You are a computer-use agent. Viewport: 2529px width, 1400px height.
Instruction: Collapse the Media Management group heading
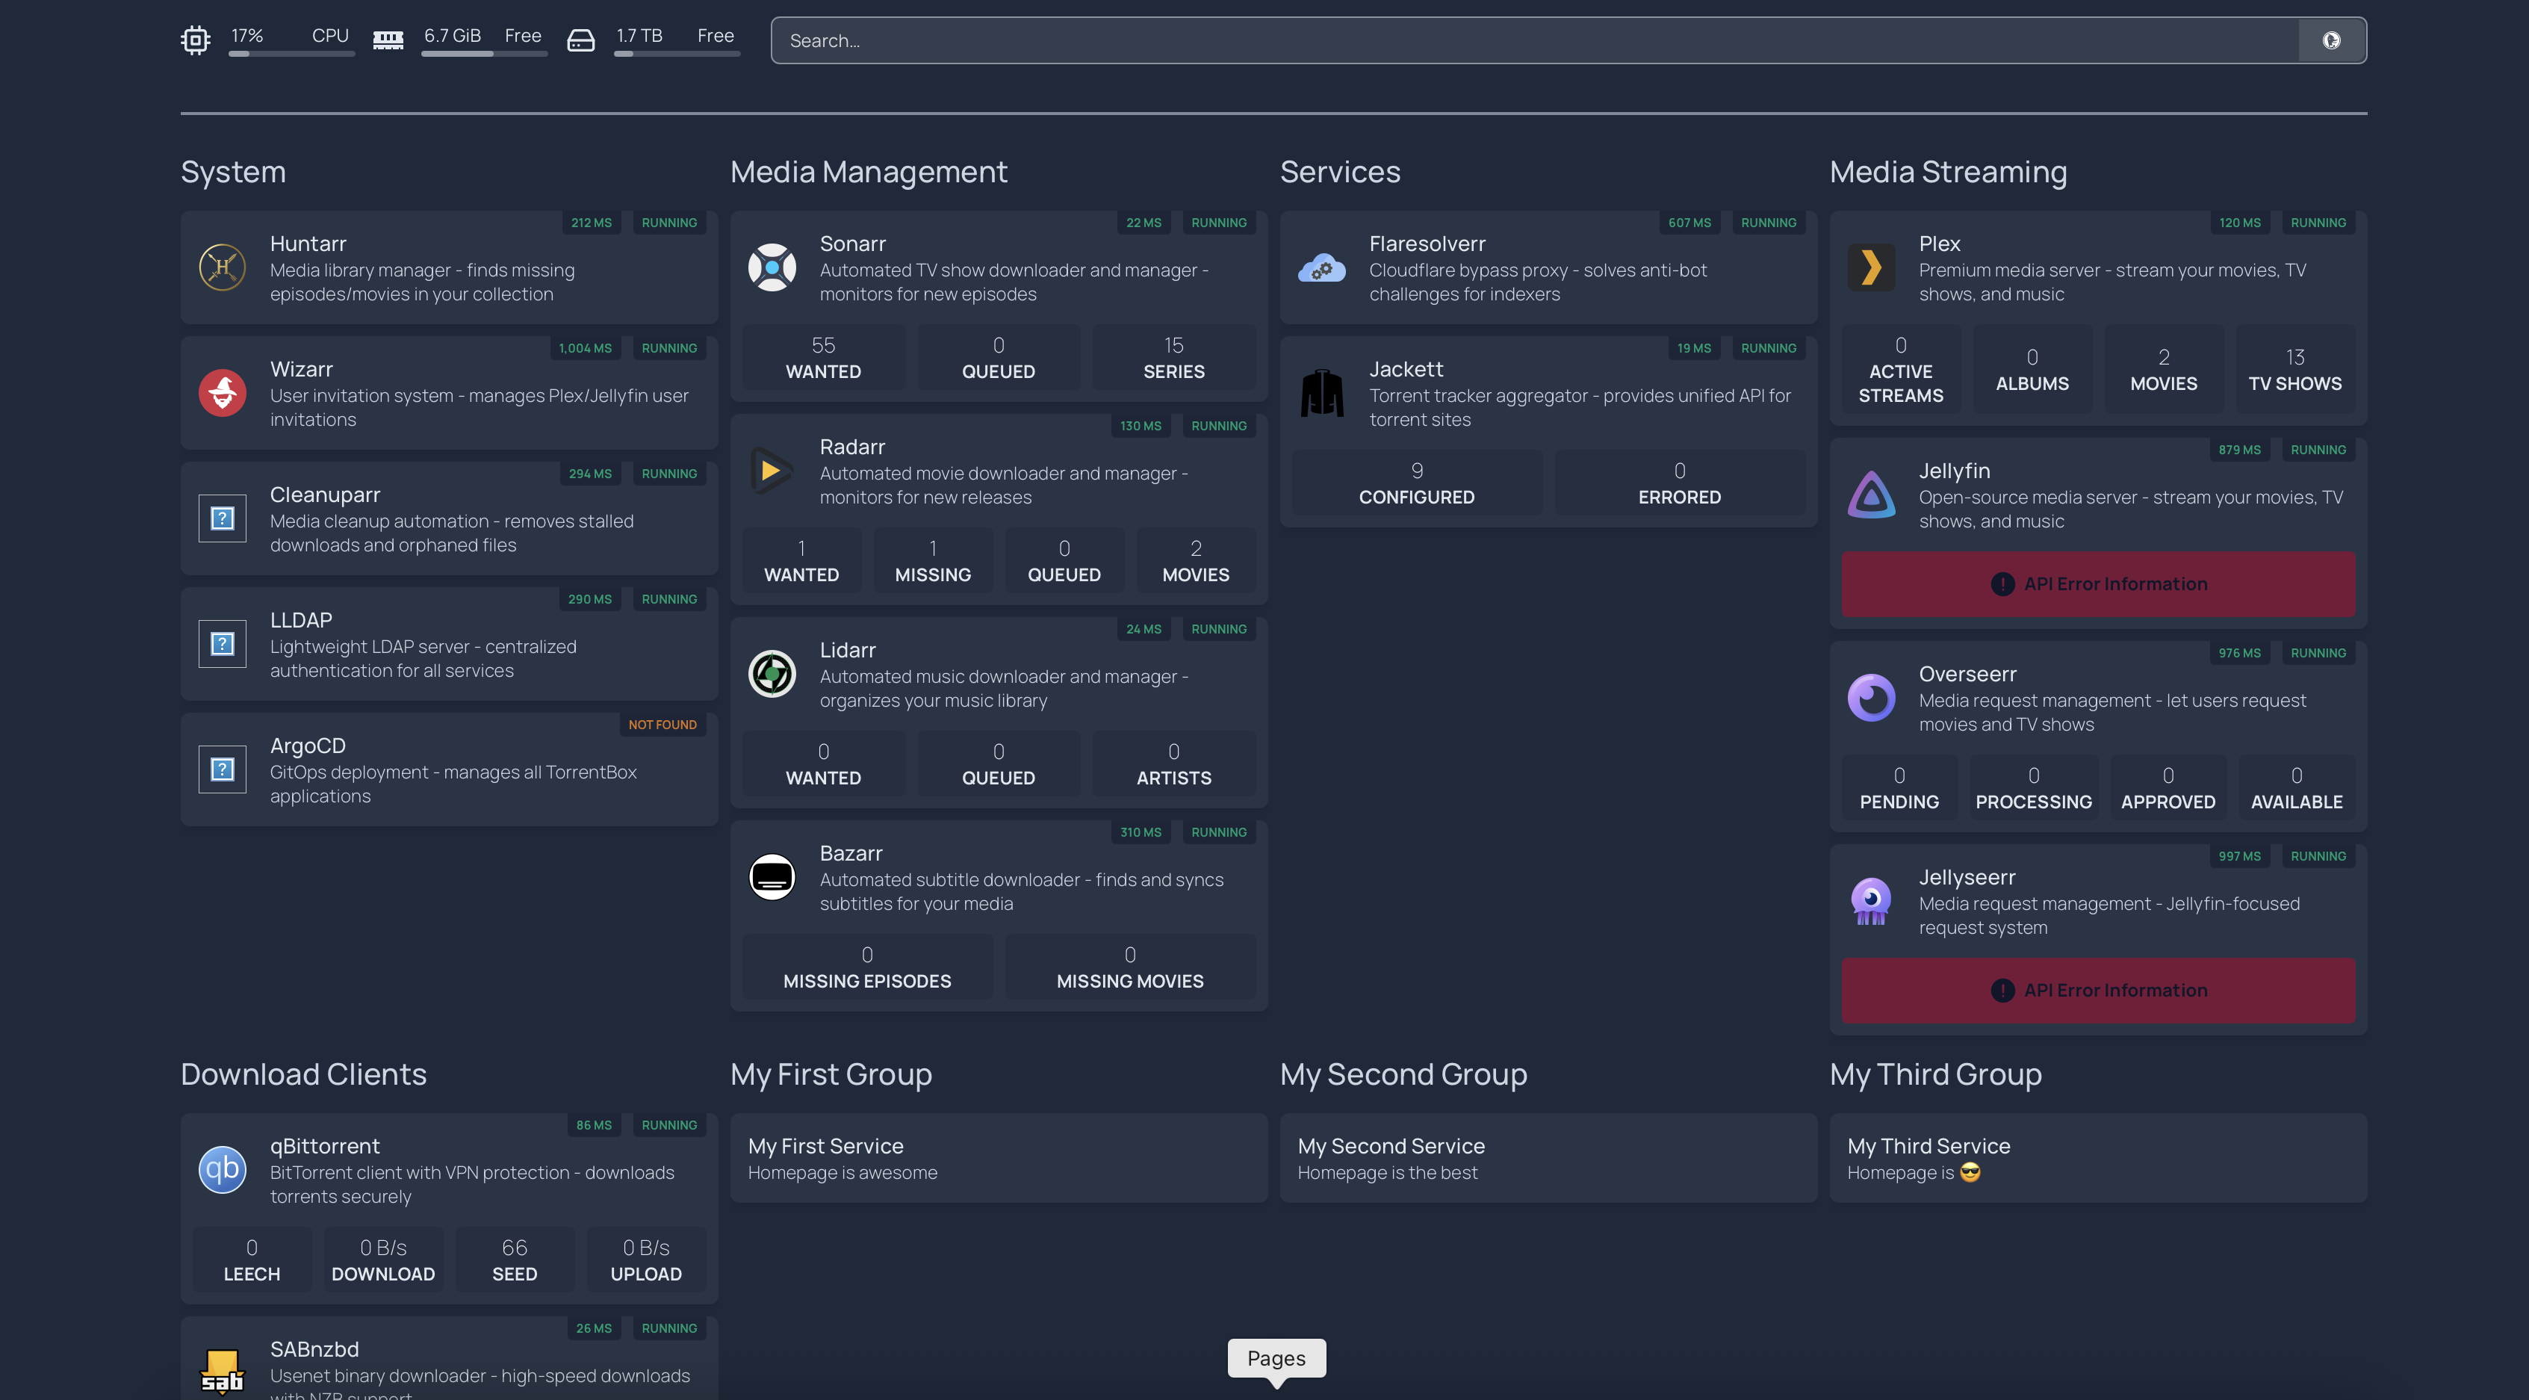tap(869, 172)
